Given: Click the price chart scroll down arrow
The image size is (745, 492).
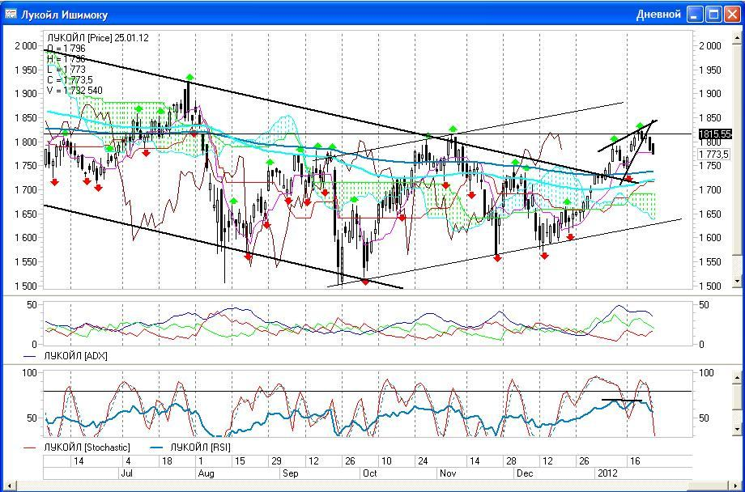Looking at the screenshot, I should click(x=738, y=282).
